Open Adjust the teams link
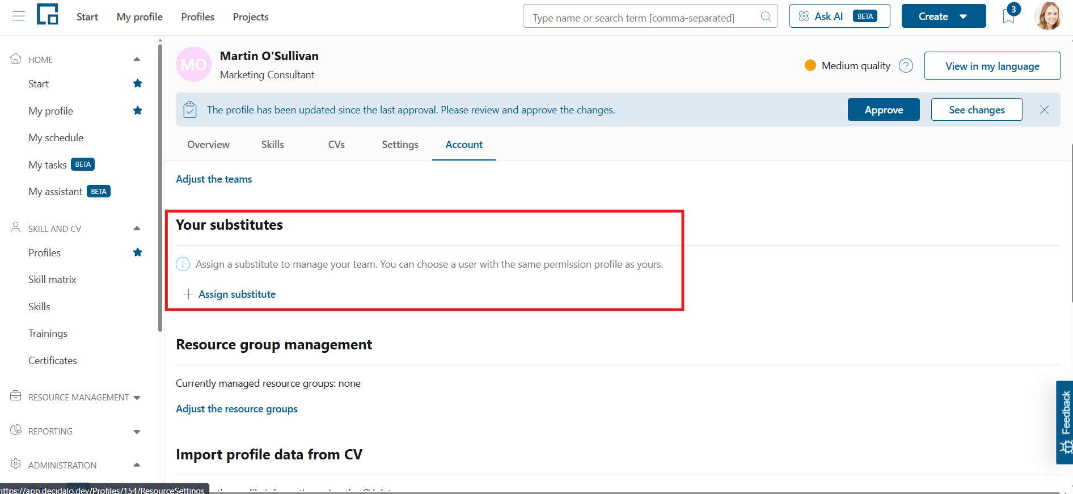1073x494 pixels. pos(214,179)
